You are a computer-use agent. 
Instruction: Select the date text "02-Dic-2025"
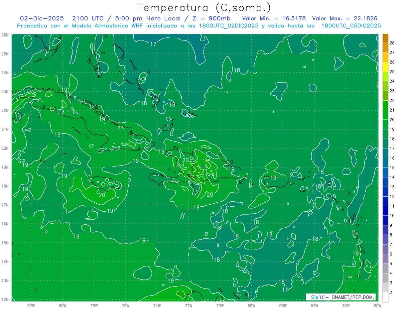pos(42,18)
